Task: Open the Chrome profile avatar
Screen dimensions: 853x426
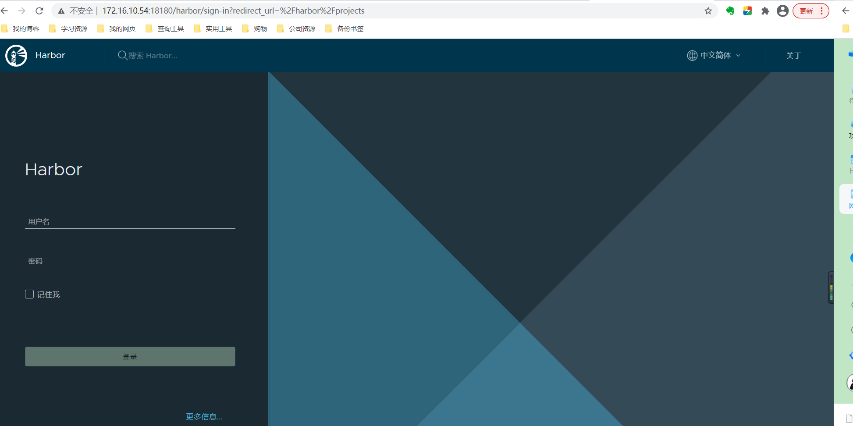Action: coord(782,11)
